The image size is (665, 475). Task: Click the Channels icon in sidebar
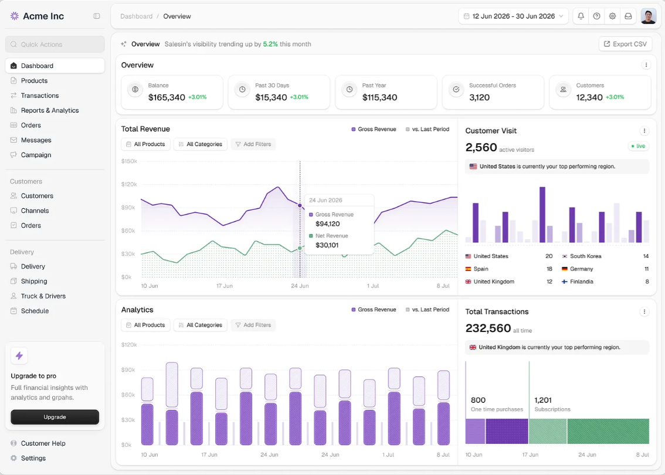click(13, 211)
